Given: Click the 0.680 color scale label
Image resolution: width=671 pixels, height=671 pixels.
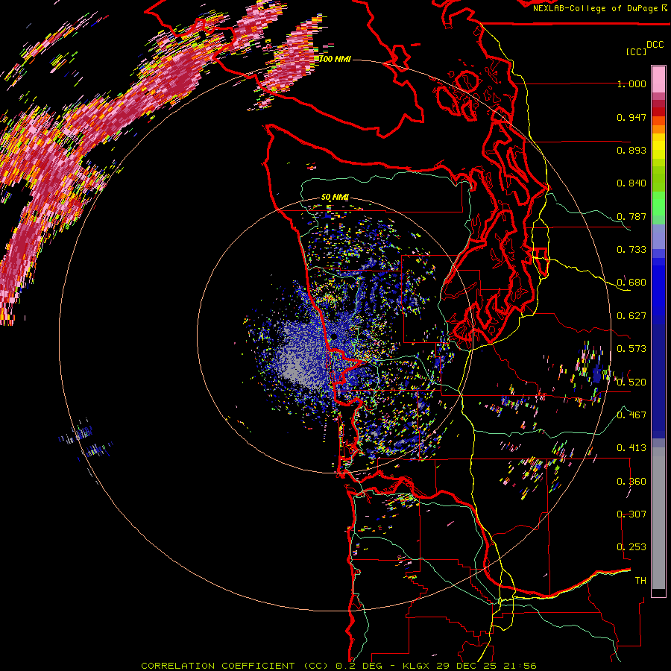Looking at the screenshot, I should 631,283.
